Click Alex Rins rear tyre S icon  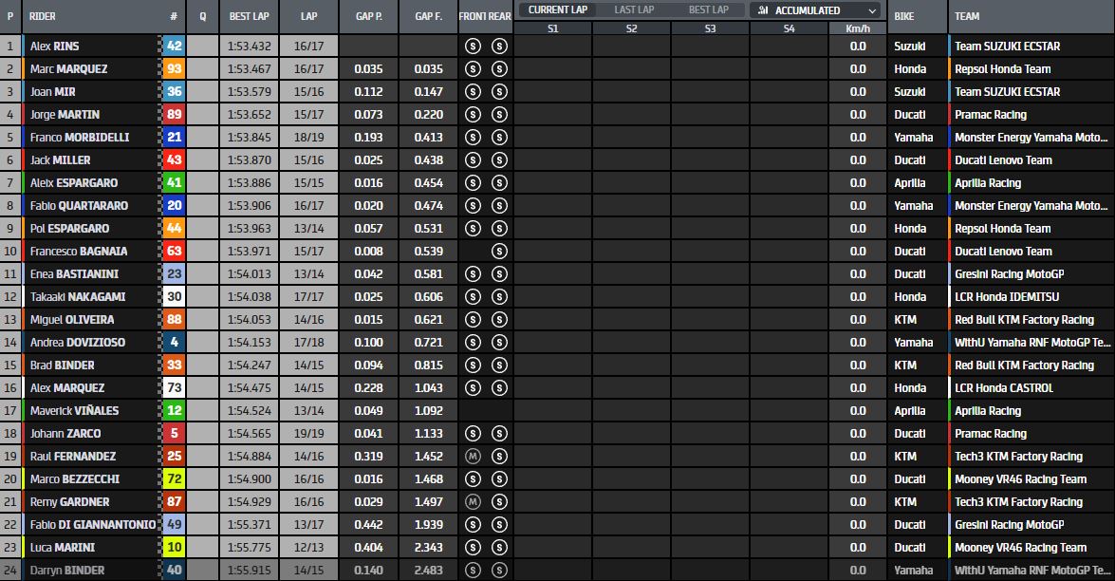pyautogui.click(x=499, y=47)
